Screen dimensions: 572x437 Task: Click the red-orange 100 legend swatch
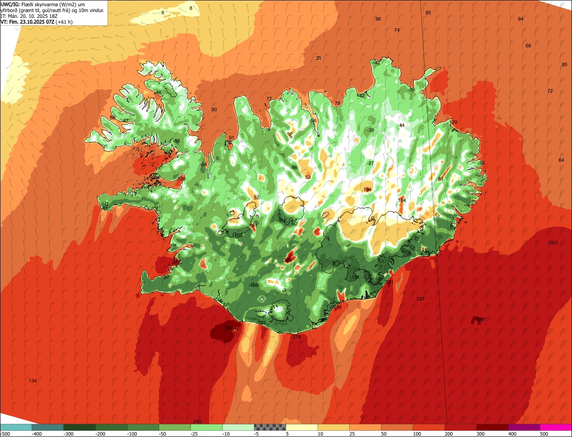429,427
